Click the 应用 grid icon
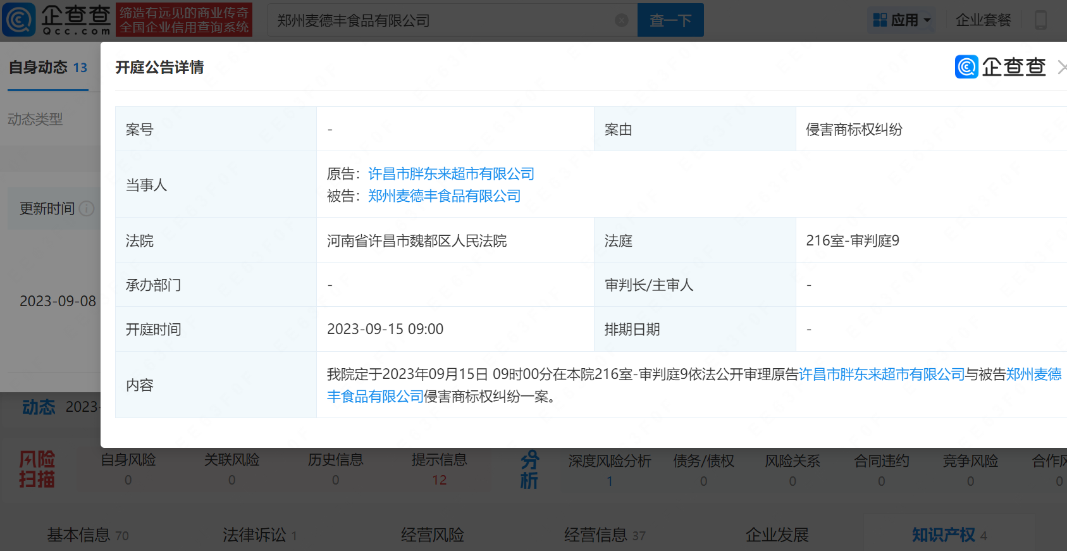The image size is (1067, 551). point(879,20)
